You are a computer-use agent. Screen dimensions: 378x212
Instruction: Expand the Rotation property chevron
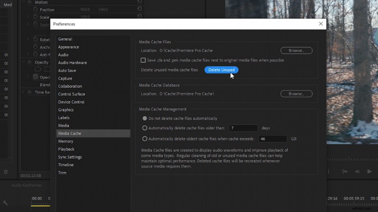(28, 39)
